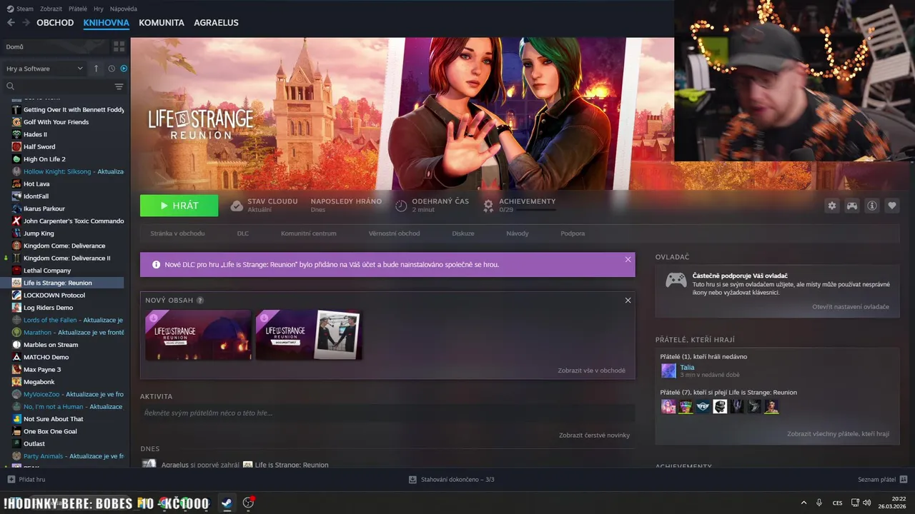This screenshot has width=915, height=514.
Task: Open the Nápověda menu
Action: tap(124, 9)
